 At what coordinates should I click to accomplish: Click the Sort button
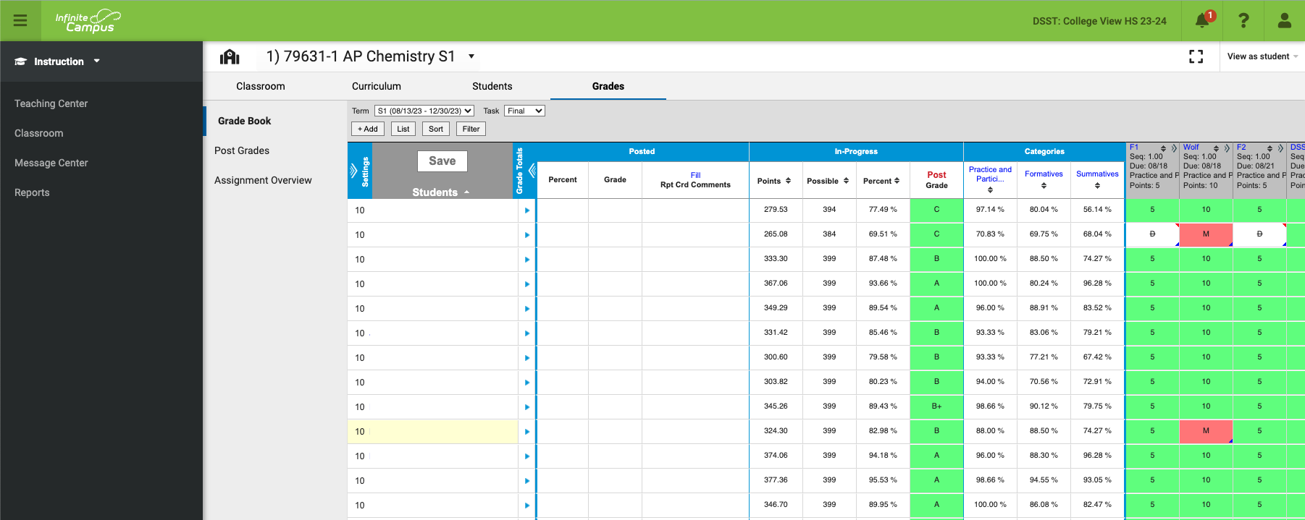tap(436, 129)
